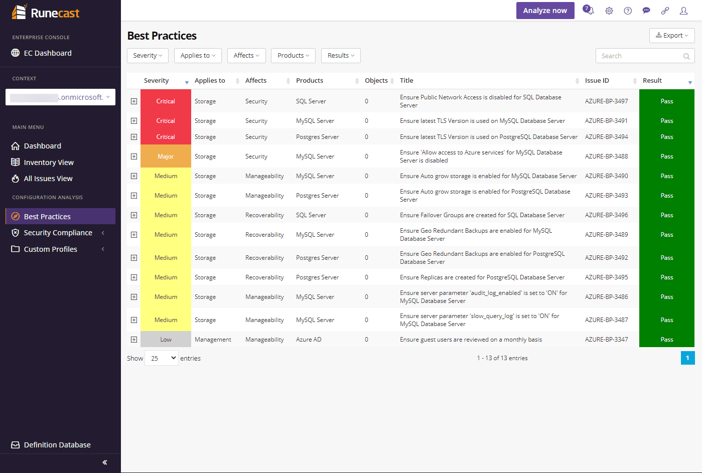The width and height of the screenshot is (702, 473).
Task: Sort table by Applies to column
Action: 217,81
